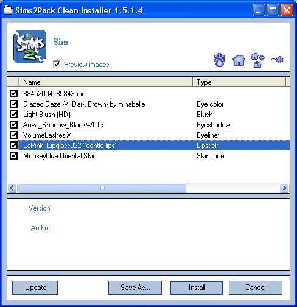
Task: Click the flower-shaped Sims icon
Action: pos(220,60)
